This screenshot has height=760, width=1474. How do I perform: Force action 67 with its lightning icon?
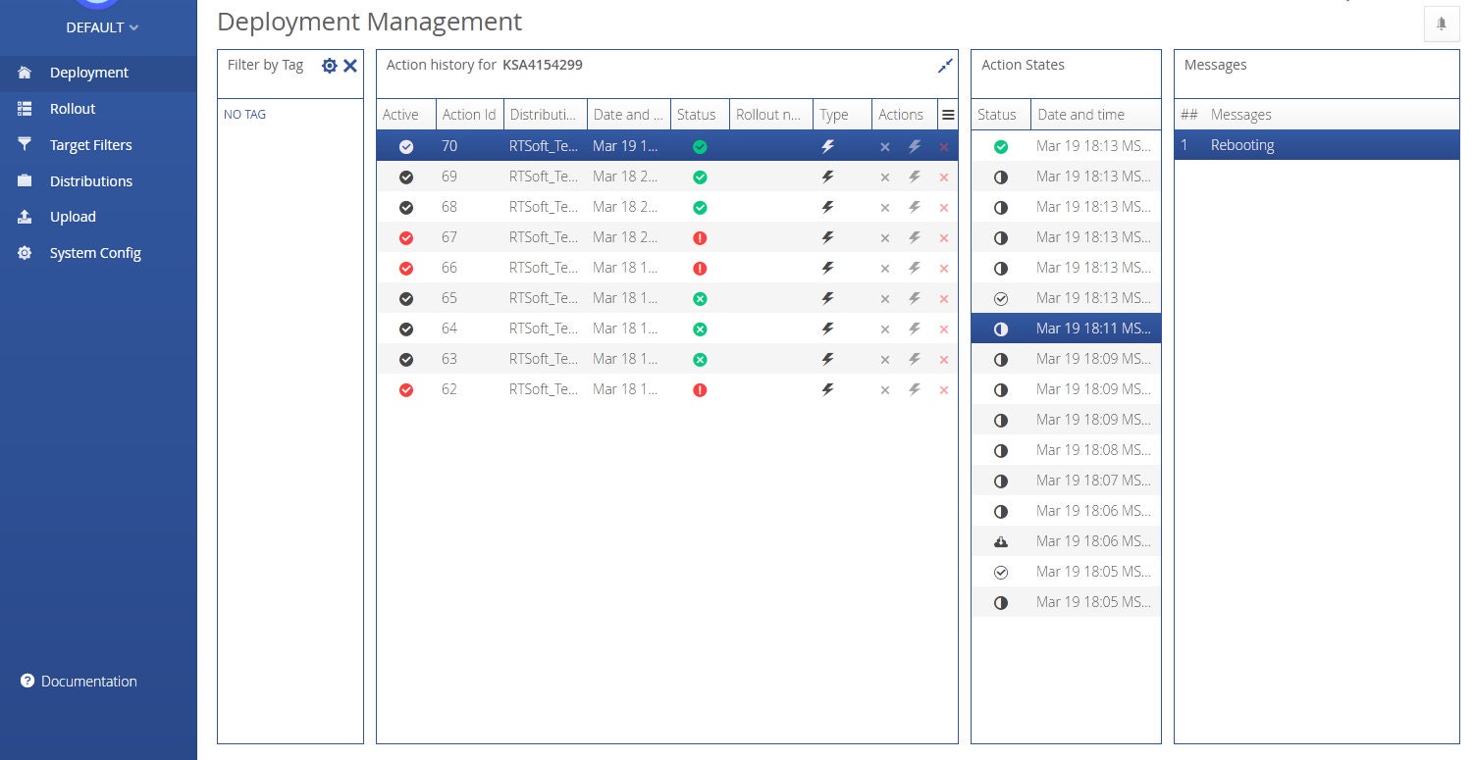coord(915,238)
